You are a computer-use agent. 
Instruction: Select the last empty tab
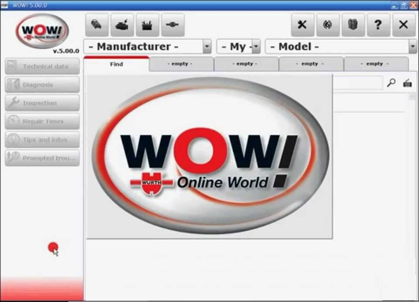pos(375,64)
